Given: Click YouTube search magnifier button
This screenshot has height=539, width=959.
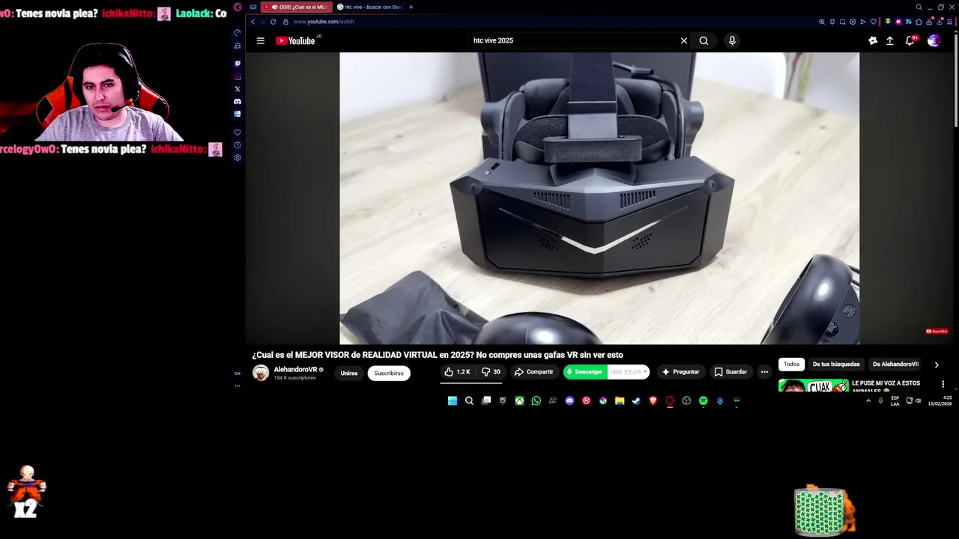Looking at the screenshot, I should [704, 40].
